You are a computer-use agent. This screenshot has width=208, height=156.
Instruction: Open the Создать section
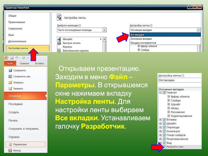tap(14, 112)
